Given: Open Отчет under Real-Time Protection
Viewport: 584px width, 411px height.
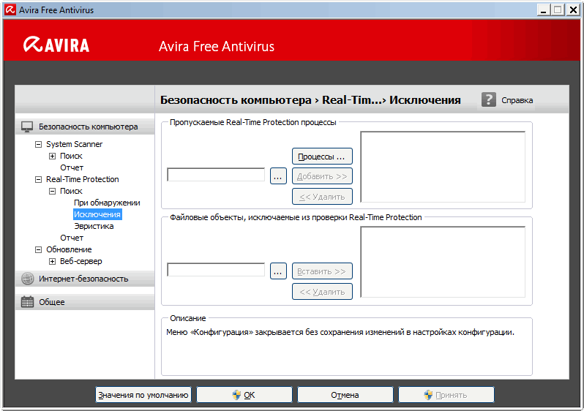Looking at the screenshot, I should pos(72,238).
